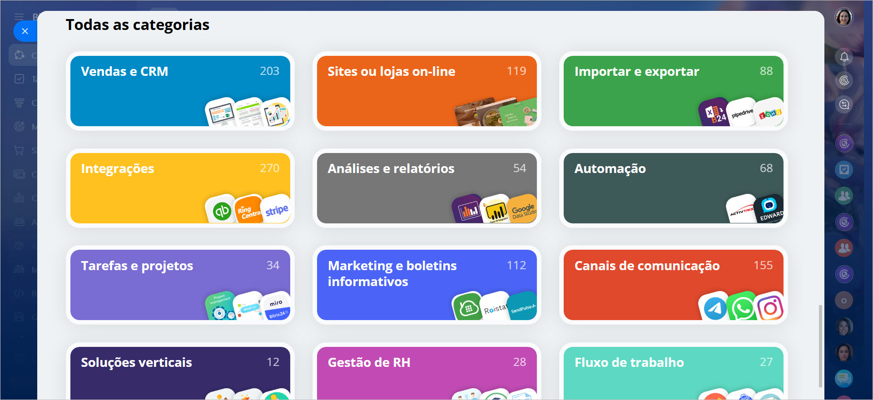The height and width of the screenshot is (400, 873).
Task: Click the vertical scrollbar of the panel
Action: (x=820, y=346)
